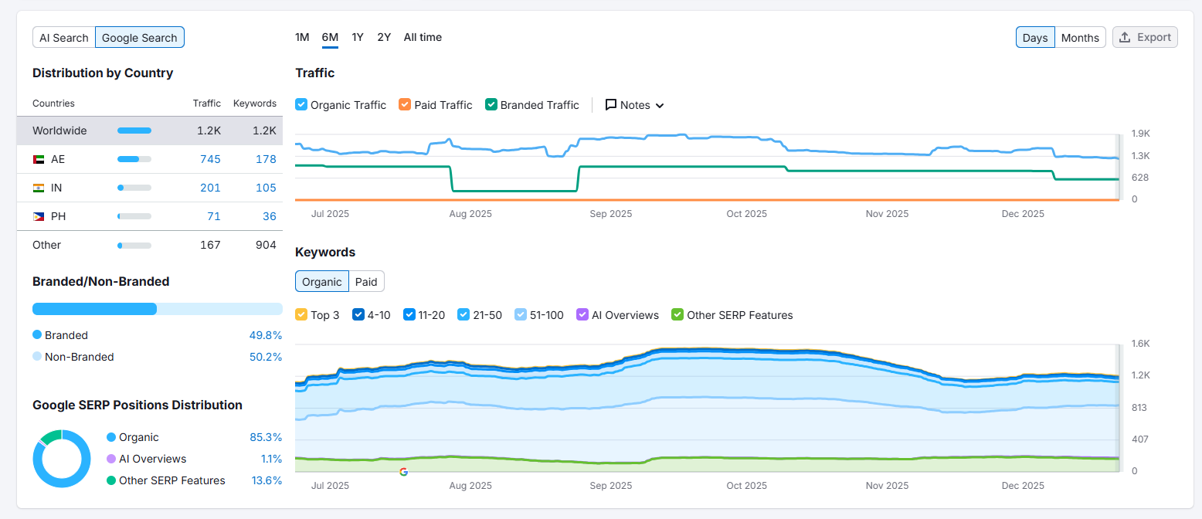
Task: Uncheck the Organic Traffic checkbox
Action: 302,105
